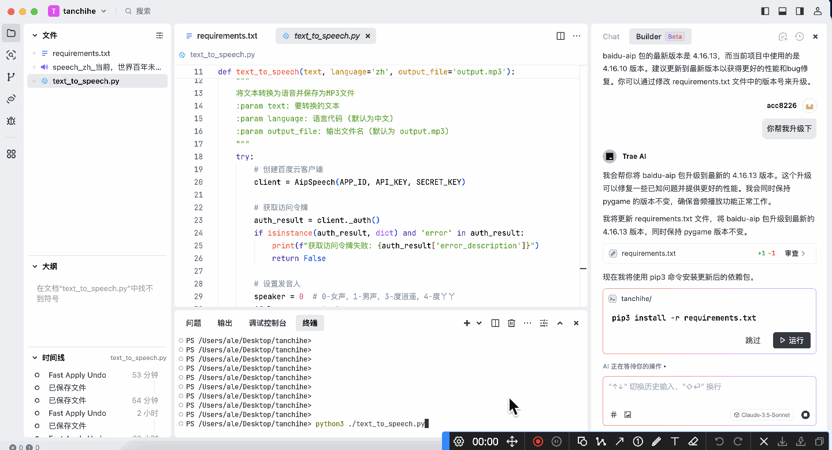Select the eraser tool in recorder toolbar
Viewport: 832px width, 450px height.
pos(693,441)
